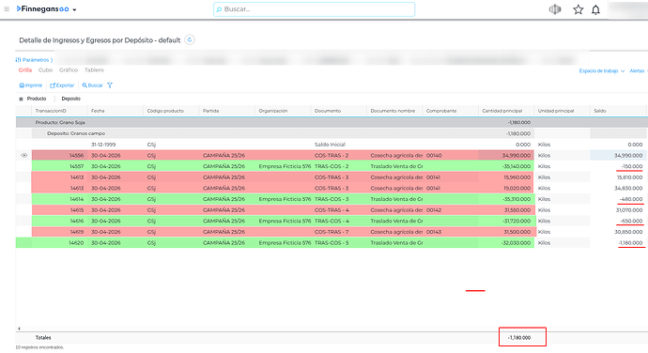The image size is (648, 353).
Task: Select transaction ID 14619 cell
Action: pos(59,232)
